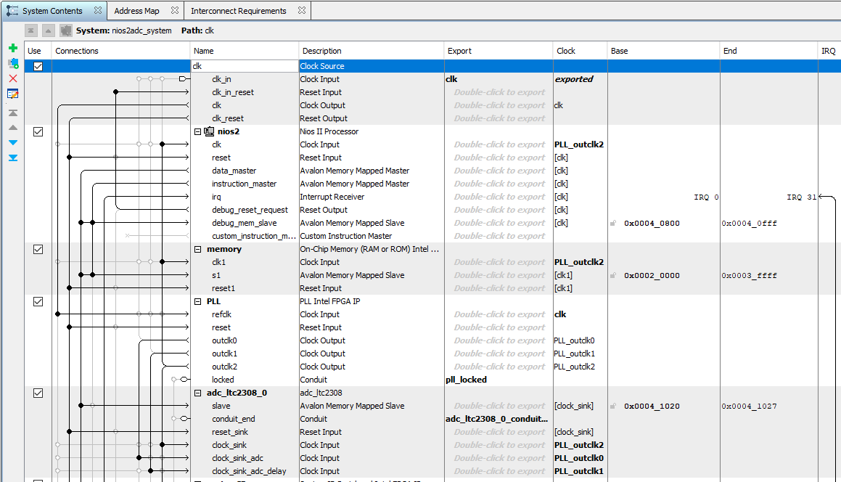Click base address 0x0004_0800
This screenshot has width=841, height=482.
point(652,224)
